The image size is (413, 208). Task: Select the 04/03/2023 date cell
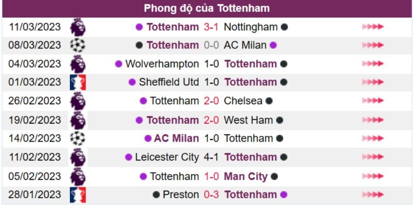click(35, 64)
